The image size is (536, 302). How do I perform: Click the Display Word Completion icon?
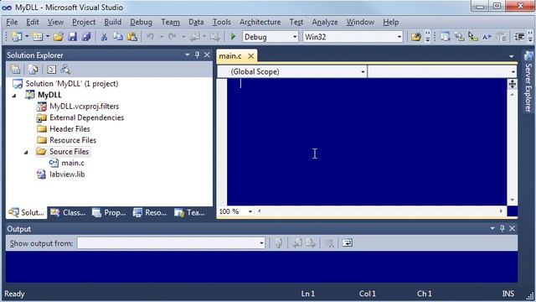pos(487,37)
